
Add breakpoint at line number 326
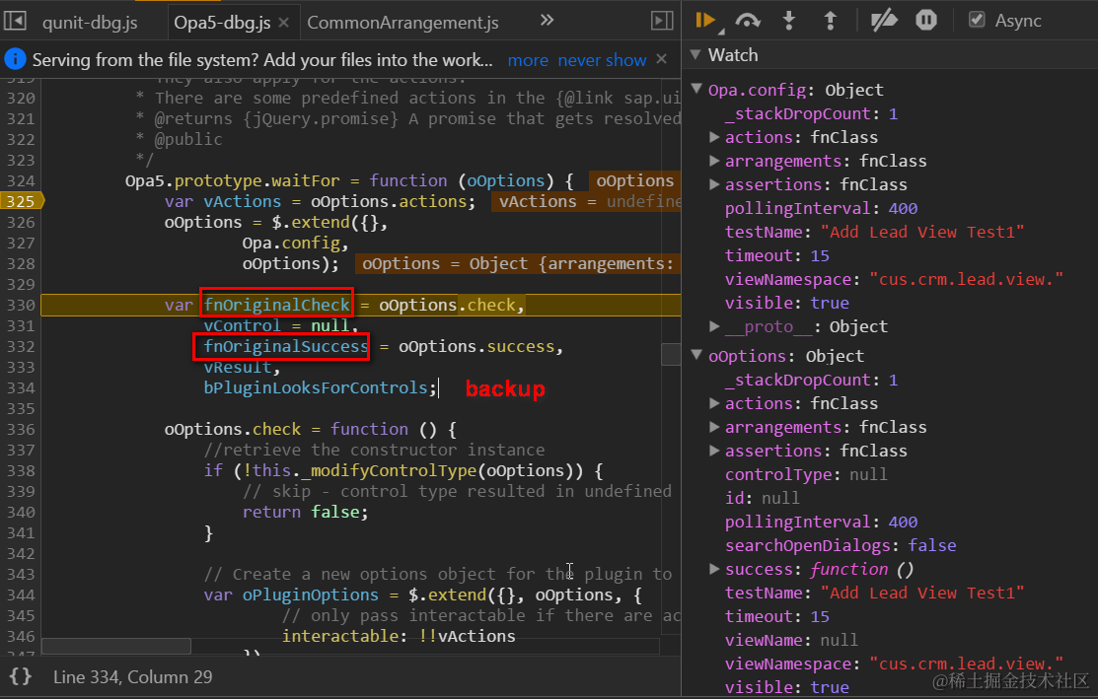(21, 222)
